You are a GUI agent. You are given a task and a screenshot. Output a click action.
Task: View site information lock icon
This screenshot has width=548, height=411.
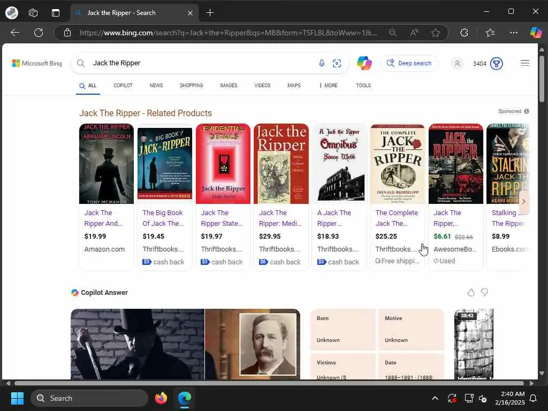tap(67, 33)
